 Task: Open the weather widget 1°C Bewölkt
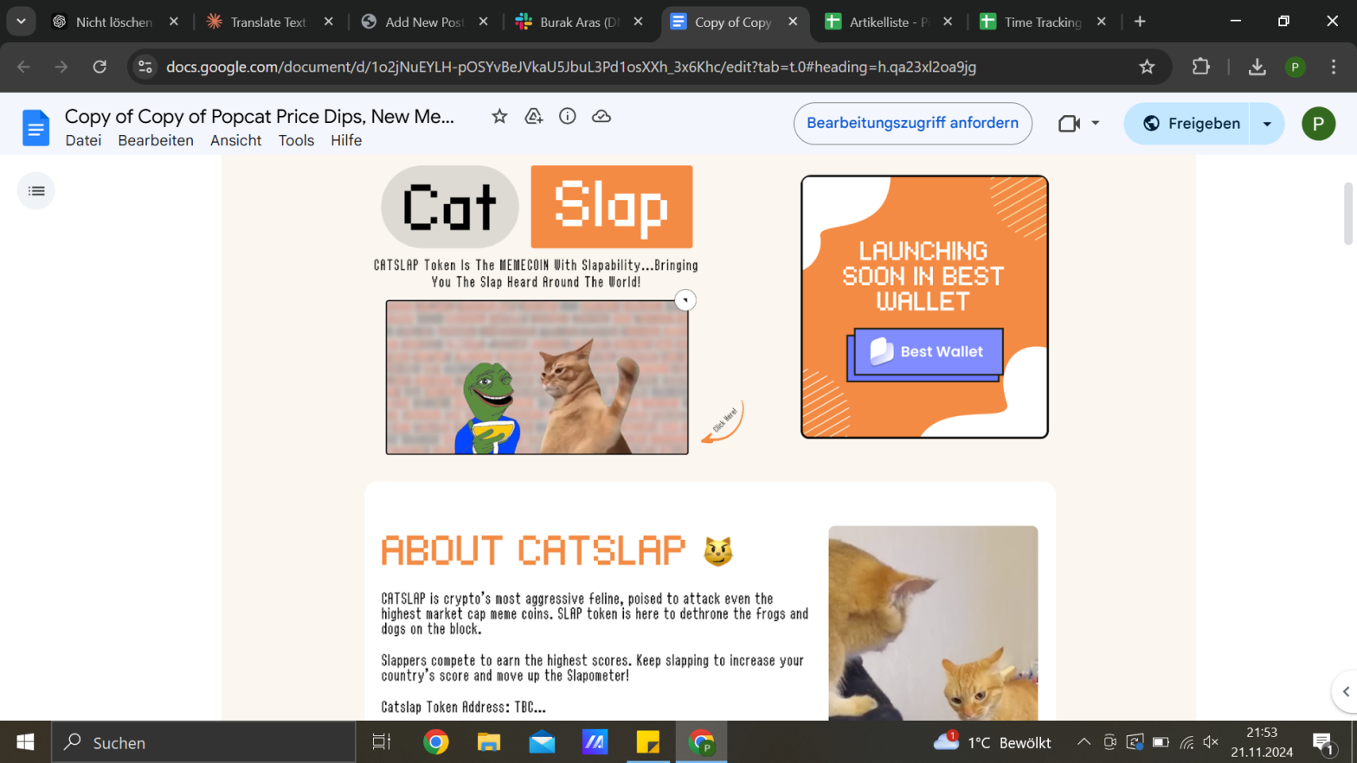pyautogui.click(x=992, y=742)
